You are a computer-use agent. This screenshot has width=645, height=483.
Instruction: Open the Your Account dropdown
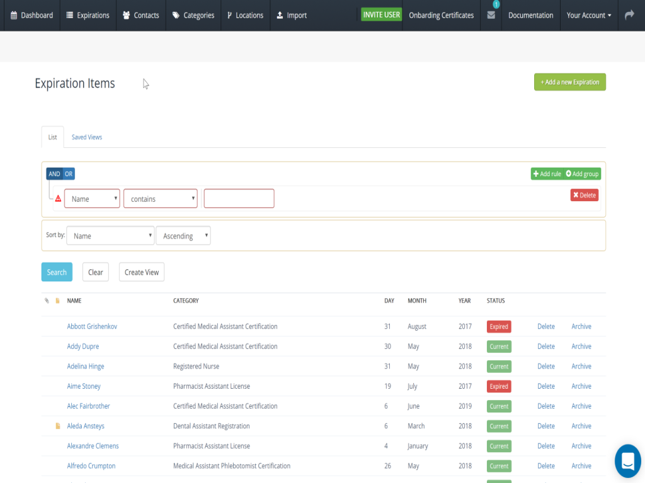(588, 15)
